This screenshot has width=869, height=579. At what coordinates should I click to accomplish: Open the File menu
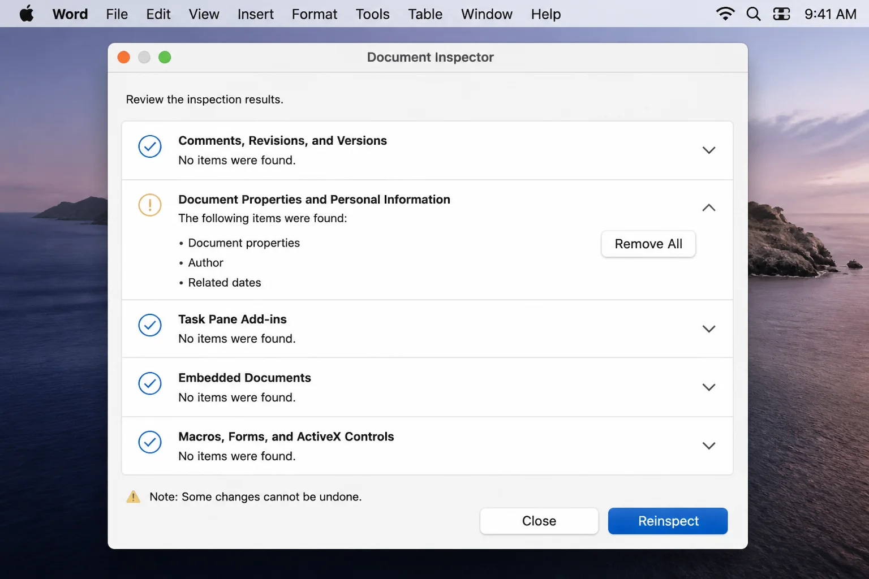click(x=117, y=14)
